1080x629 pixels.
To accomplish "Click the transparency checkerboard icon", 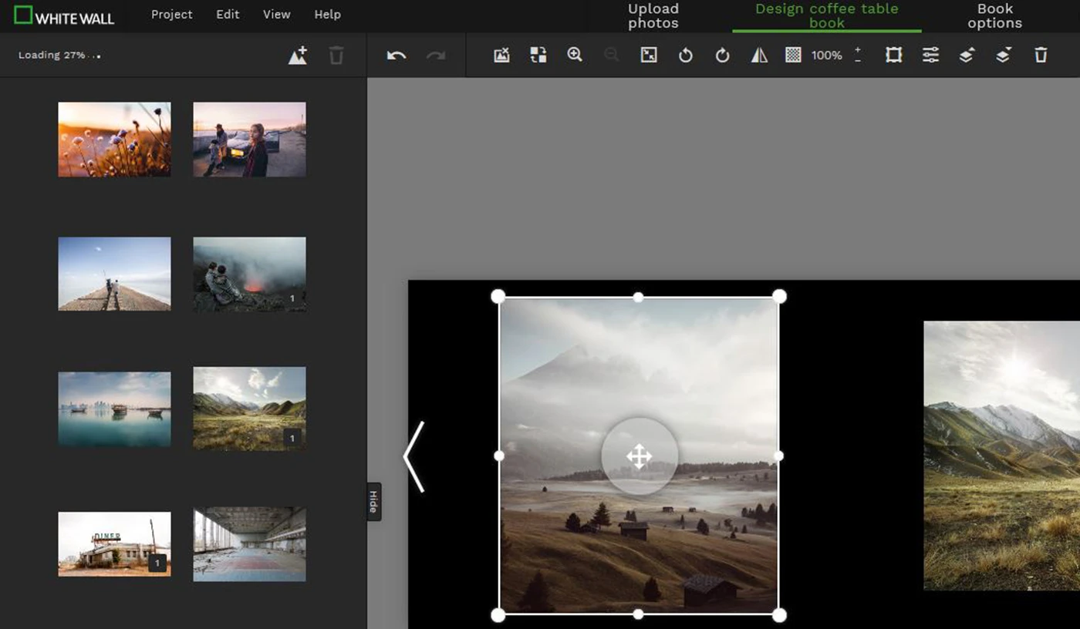I will [793, 55].
